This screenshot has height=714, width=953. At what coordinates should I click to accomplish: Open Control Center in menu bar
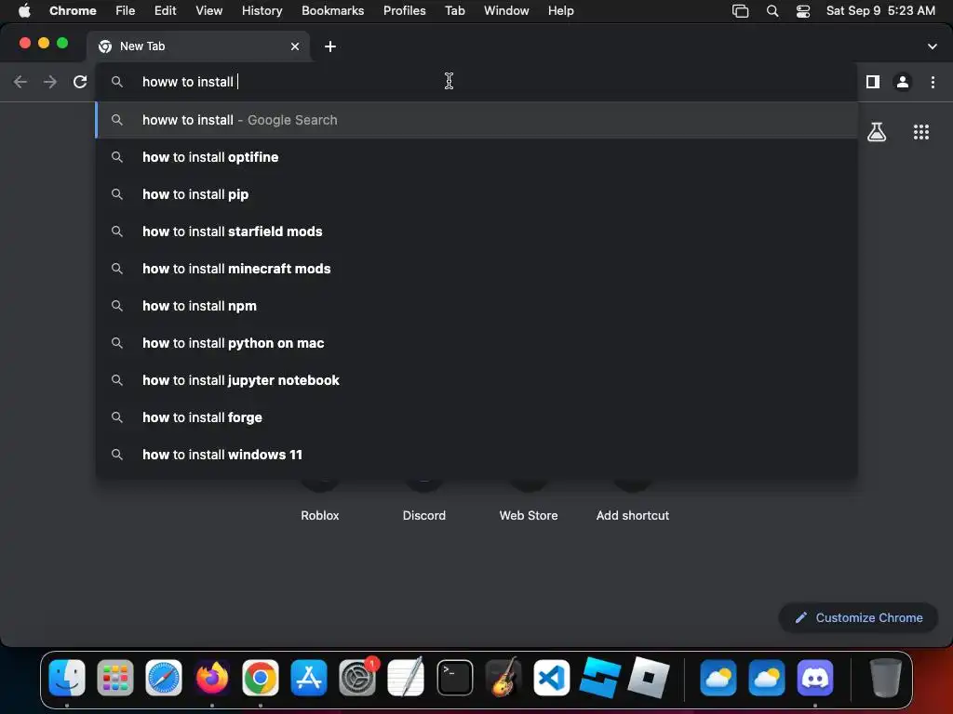[x=803, y=11]
